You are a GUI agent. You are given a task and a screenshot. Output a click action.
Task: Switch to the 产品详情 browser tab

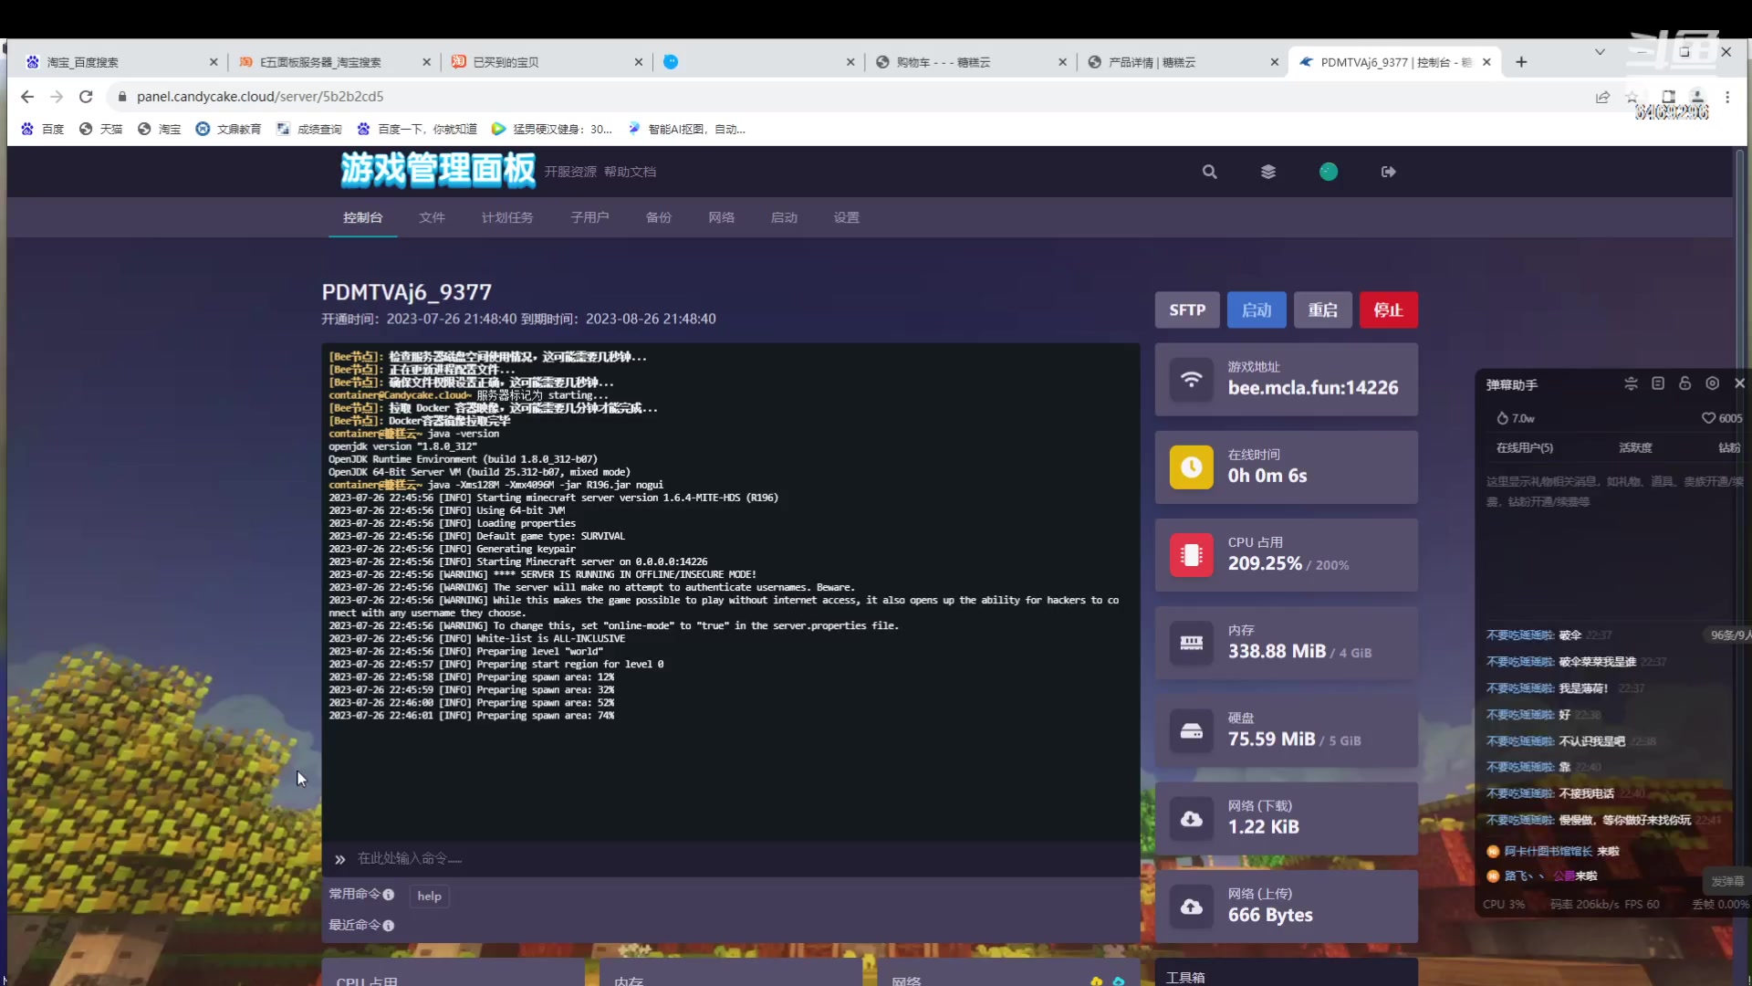click(x=1182, y=62)
